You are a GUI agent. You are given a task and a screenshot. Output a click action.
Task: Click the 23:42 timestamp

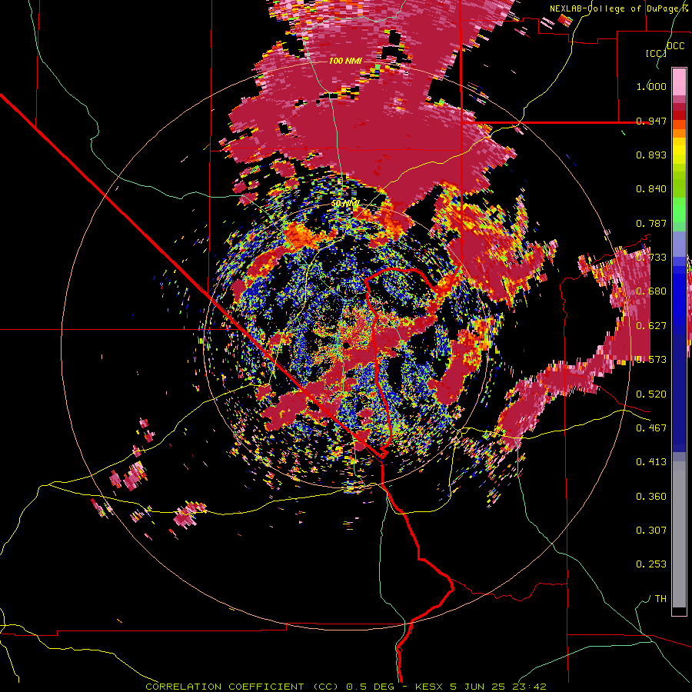(530, 687)
